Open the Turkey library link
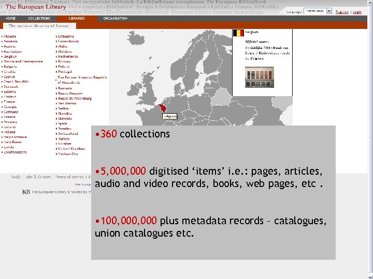The width and height of the screenshot is (373, 279). (64, 139)
